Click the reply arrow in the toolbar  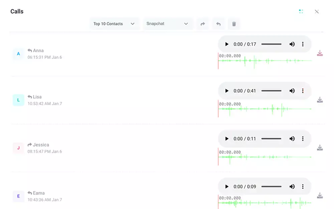(218, 24)
